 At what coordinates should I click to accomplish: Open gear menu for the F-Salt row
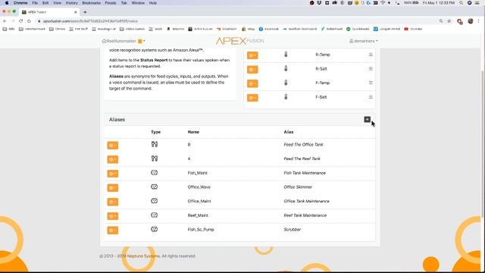pyautogui.click(x=252, y=98)
